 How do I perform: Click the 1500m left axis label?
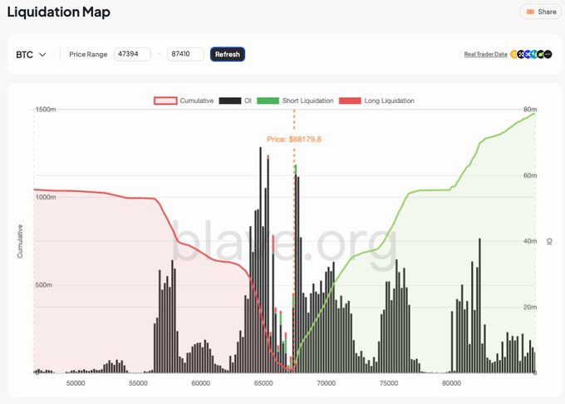tap(46, 109)
